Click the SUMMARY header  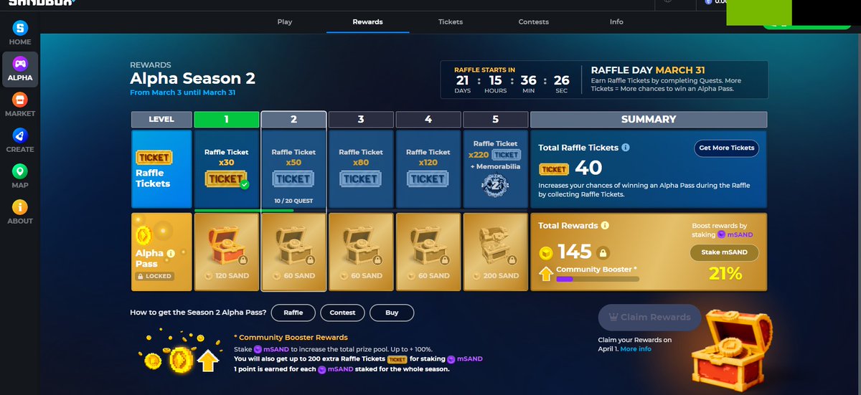pyautogui.click(x=649, y=120)
